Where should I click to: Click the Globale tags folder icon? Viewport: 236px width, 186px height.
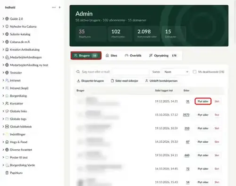[x=7, y=119]
